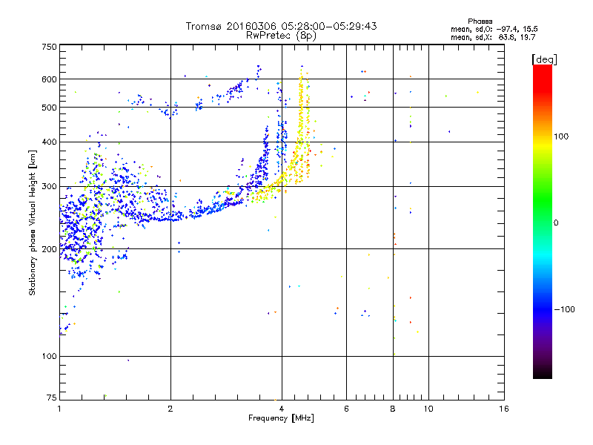Viewport: 593px width, 445px height.
Task: Click the plot title Tromsø 20160306 05:28:00-05:29:43
Action: tap(281, 26)
